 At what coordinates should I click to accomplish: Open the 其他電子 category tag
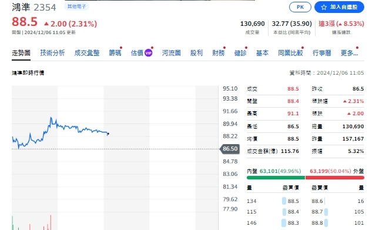pos(76,6)
